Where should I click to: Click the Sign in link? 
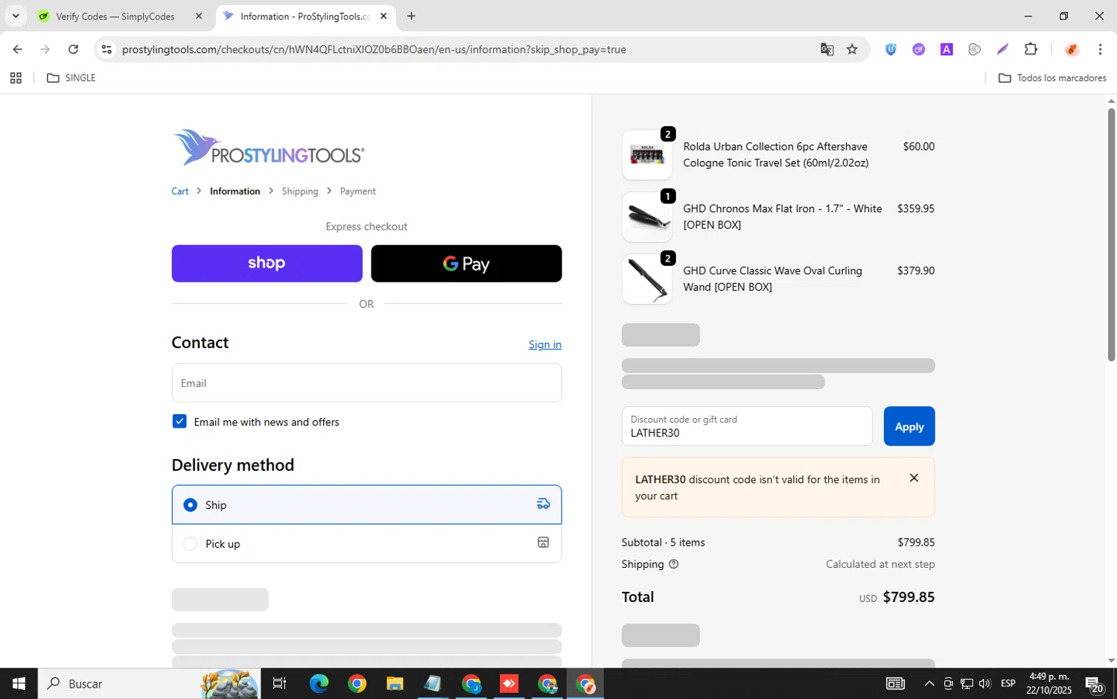pos(545,344)
